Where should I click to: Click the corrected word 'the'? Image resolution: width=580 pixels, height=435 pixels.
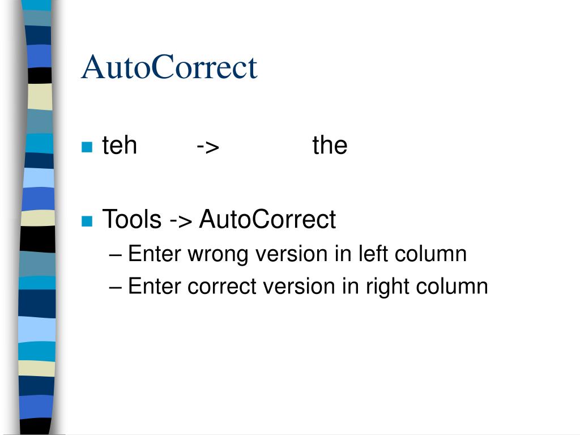pyautogui.click(x=330, y=145)
